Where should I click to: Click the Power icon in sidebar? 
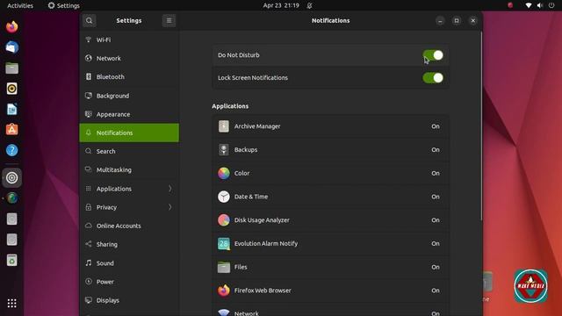coord(89,282)
